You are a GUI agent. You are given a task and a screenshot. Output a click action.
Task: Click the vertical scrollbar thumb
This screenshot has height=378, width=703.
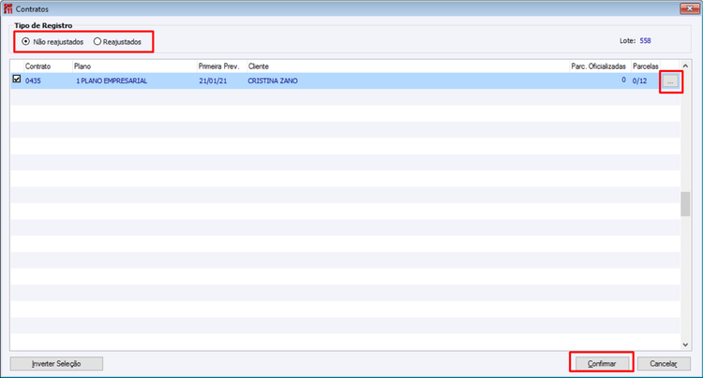685,204
